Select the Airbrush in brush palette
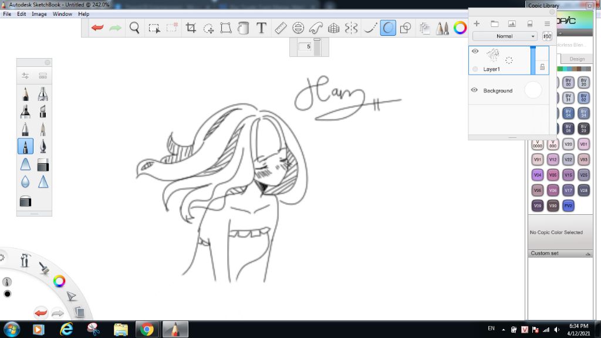 coord(43,94)
